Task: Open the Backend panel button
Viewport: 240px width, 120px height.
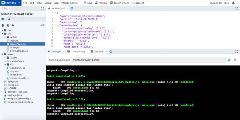Action: (x=138, y=3)
